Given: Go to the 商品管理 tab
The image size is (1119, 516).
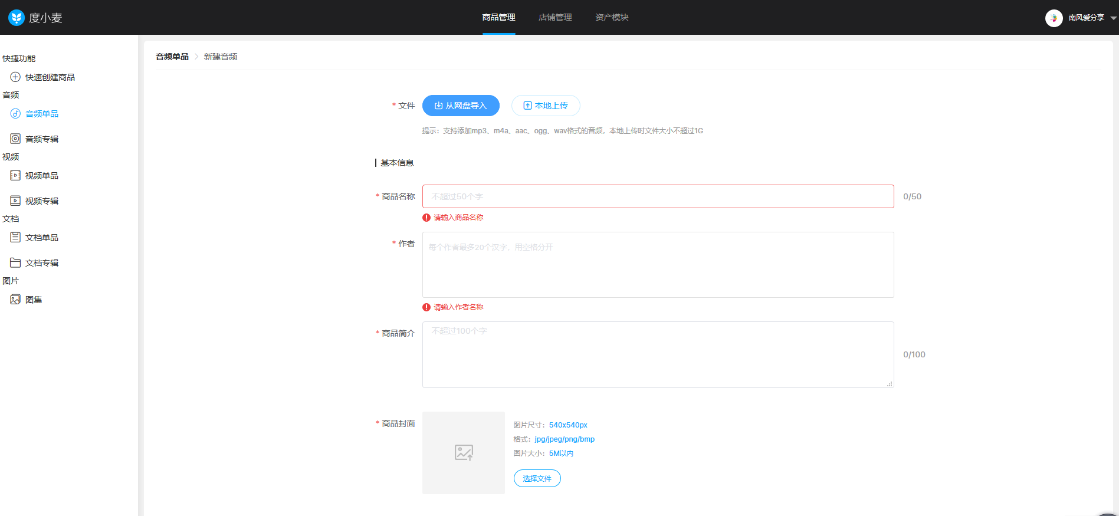Looking at the screenshot, I should (498, 18).
